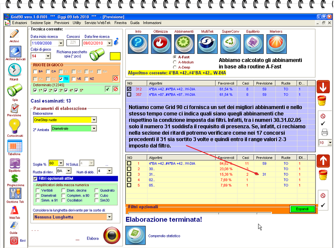Toggle the CA wheel checkbox
Image resolution: width=334 pixels, height=248 pixels.
[48, 71]
